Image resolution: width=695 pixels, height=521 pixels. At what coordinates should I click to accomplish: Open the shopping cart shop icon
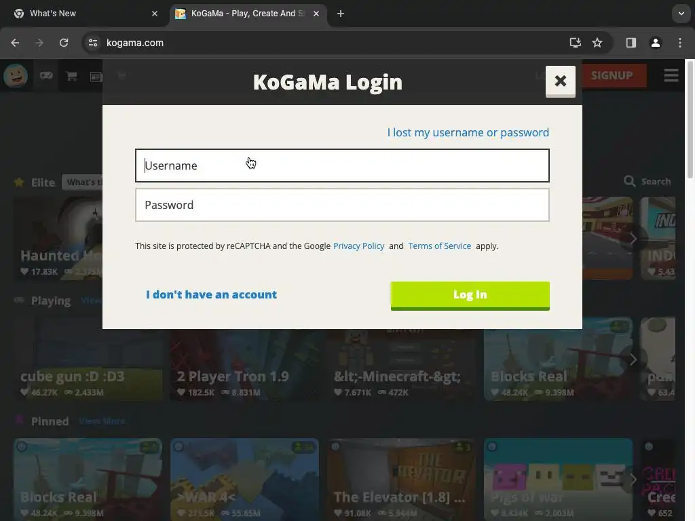[71, 76]
